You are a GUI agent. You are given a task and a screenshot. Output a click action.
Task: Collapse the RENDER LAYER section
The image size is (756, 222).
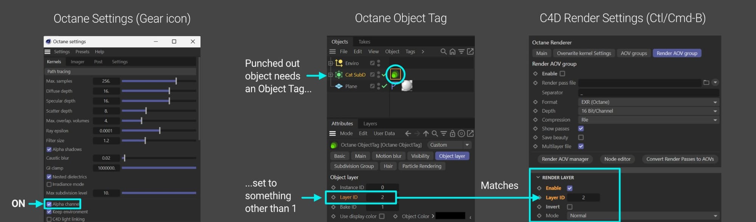tap(538, 177)
